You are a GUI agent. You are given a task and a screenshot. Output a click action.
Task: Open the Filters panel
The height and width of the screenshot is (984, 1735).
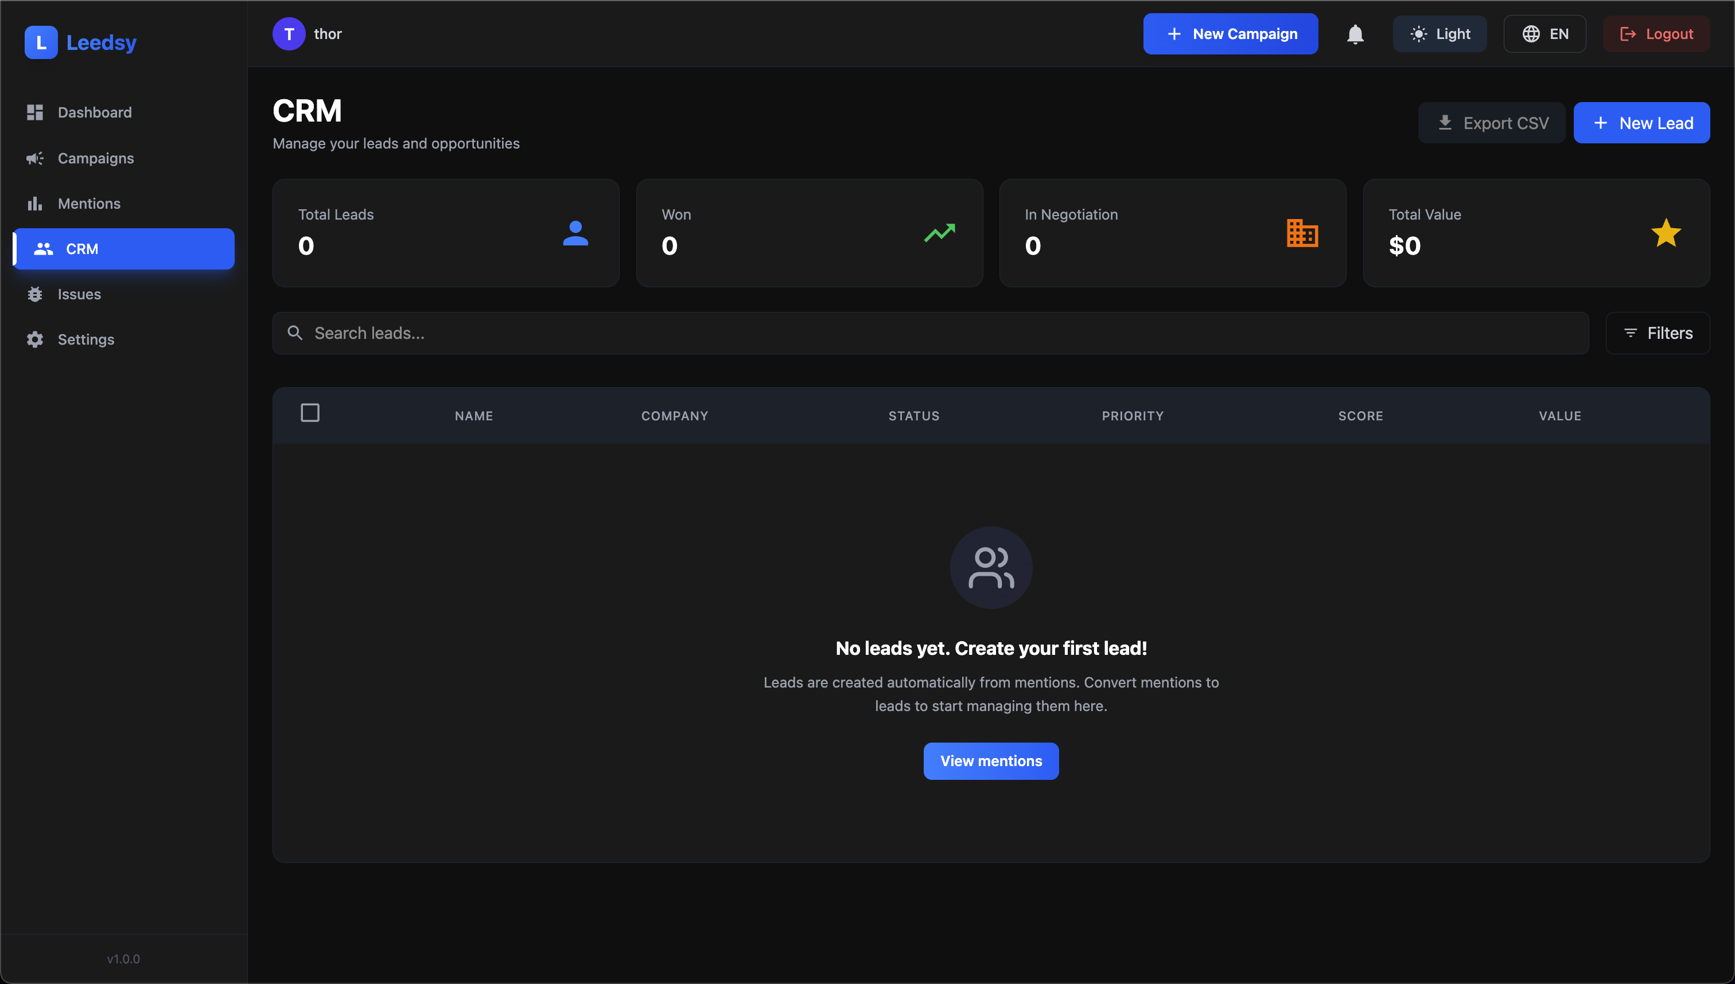click(x=1658, y=333)
